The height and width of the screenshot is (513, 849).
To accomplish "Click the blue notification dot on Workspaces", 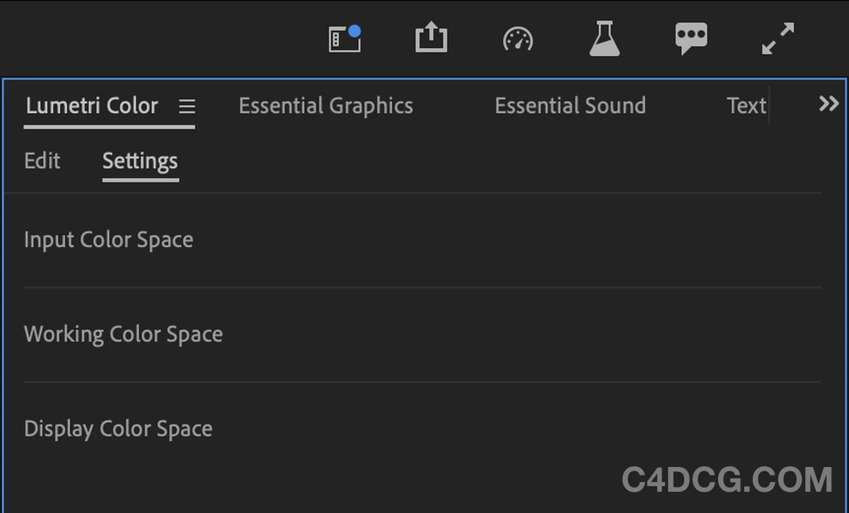I will click(x=354, y=30).
